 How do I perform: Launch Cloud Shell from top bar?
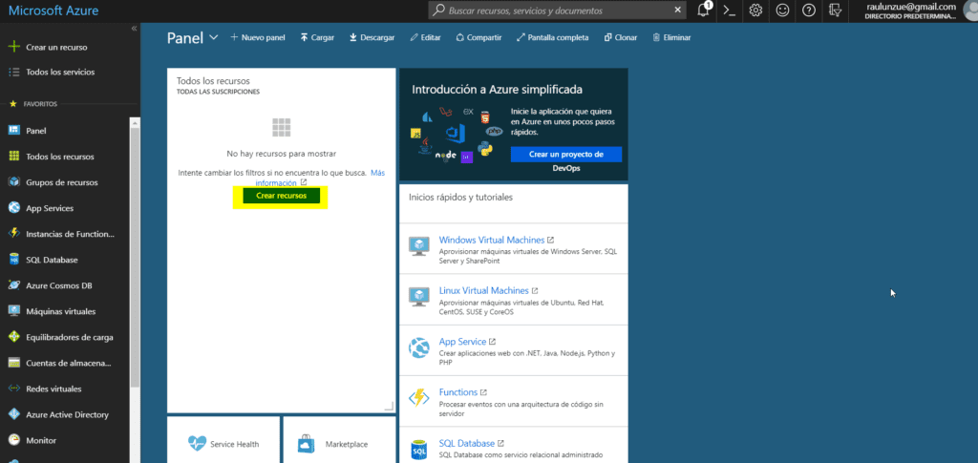coord(729,10)
